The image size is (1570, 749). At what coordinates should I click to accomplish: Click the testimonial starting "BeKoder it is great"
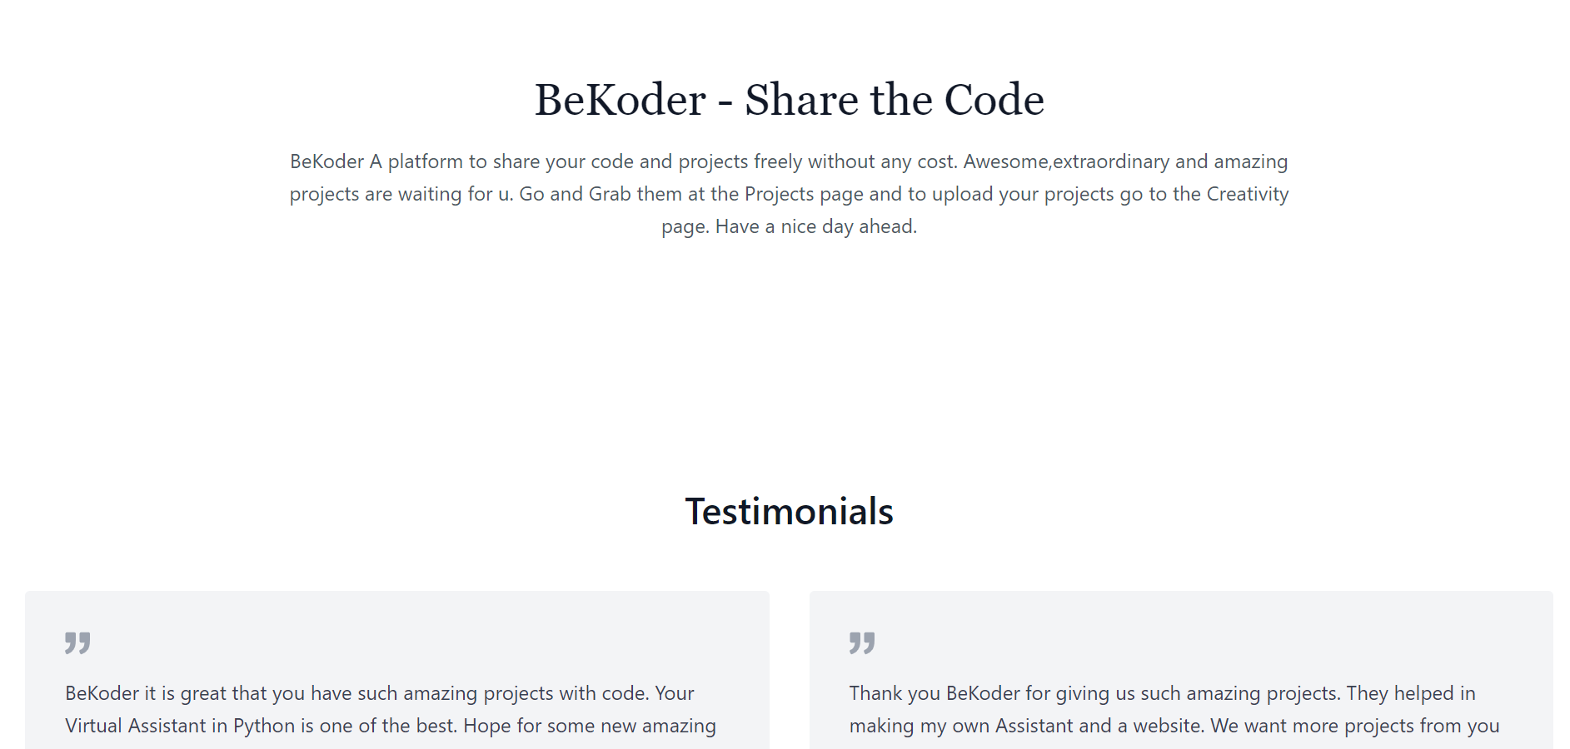[391, 709]
